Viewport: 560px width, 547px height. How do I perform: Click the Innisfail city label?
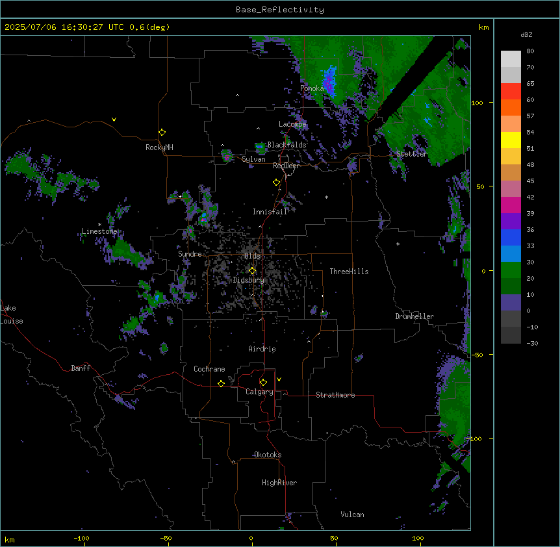tap(270, 212)
